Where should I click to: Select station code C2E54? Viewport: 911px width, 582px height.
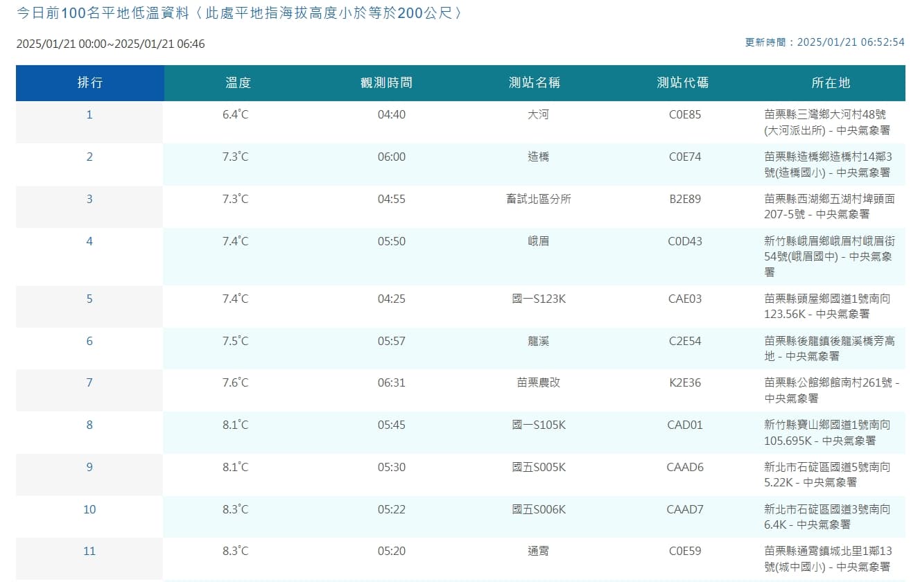pos(685,341)
